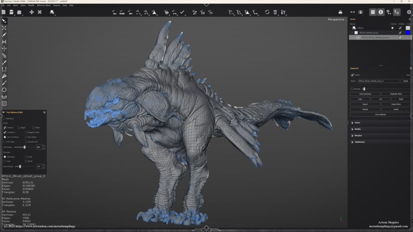Enable the Edges selection checkbox
Image resolution: width=413 pixels, height=232 pixels.
(19, 128)
